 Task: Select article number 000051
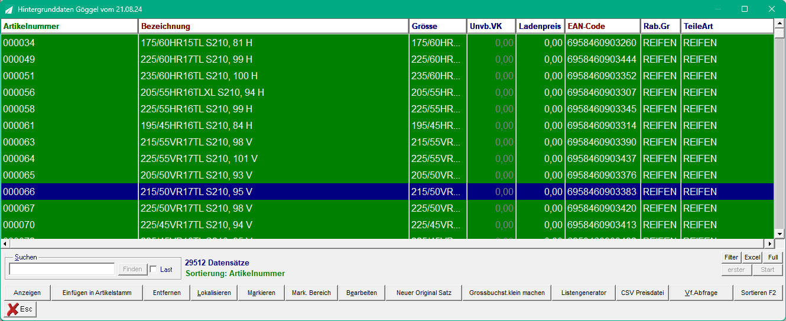coord(19,76)
